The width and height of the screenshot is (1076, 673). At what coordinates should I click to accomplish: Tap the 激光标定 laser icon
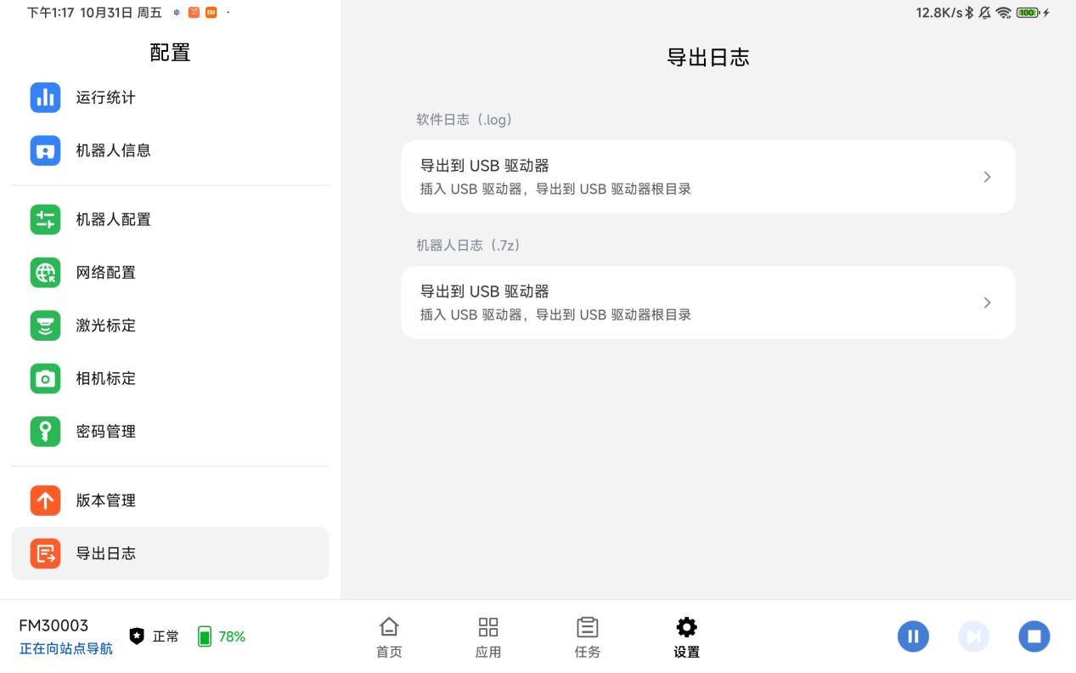click(x=45, y=325)
